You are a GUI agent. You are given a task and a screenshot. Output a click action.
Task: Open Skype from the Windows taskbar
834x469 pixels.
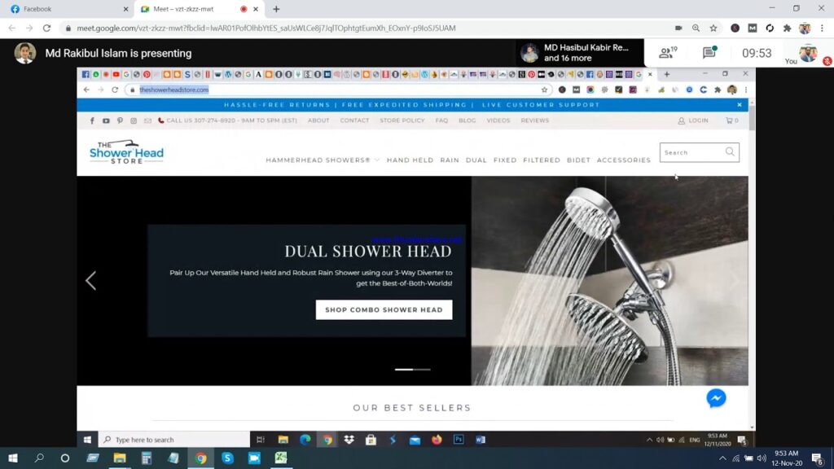click(x=228, y=458)
